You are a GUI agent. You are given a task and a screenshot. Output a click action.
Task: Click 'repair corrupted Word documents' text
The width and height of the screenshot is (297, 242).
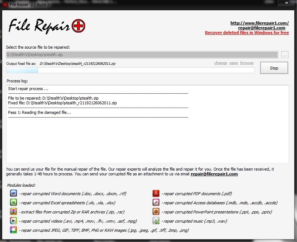pos(73,194)
